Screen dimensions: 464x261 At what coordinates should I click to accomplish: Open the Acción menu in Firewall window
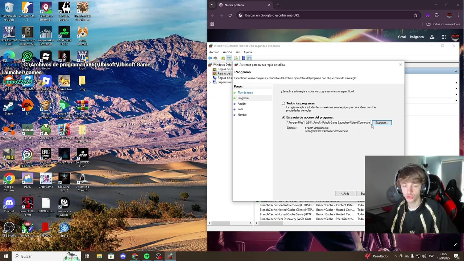tap(227, 52)
